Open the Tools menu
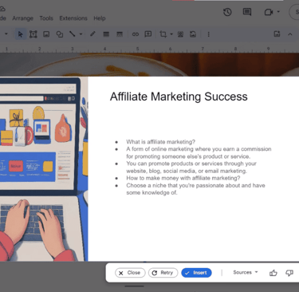The image size is (299, 292). point(46,18)
